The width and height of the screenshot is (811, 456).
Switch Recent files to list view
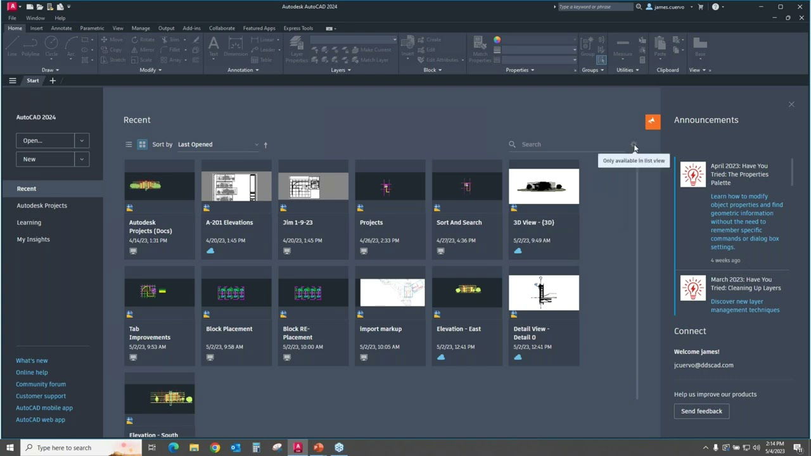pyautogui.click(x=129, y=144)
